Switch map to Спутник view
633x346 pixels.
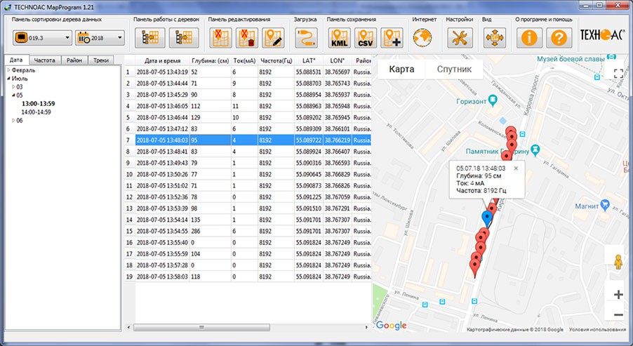[455, 69]
